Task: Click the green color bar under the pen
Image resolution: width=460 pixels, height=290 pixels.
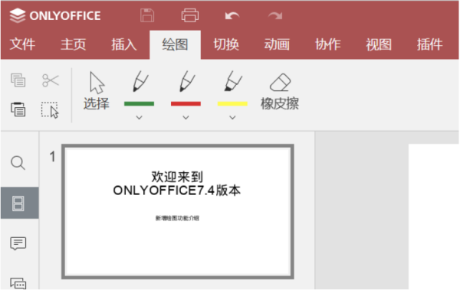Action: [x=139, y=104]
